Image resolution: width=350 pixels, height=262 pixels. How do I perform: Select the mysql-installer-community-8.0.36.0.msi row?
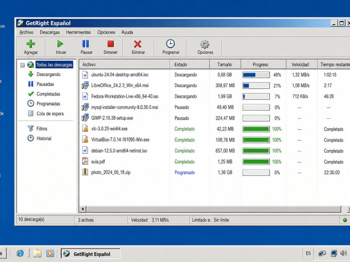tap(214, 107)
